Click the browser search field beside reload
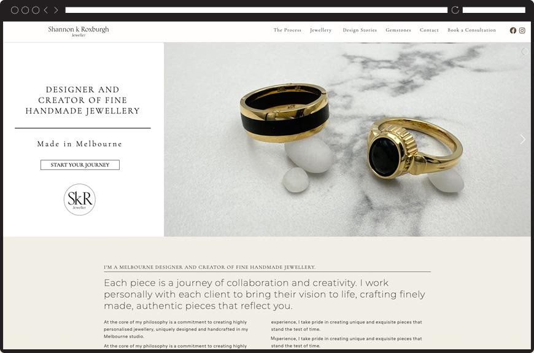Viewport: 534px width, 353px height. point(494,10)
